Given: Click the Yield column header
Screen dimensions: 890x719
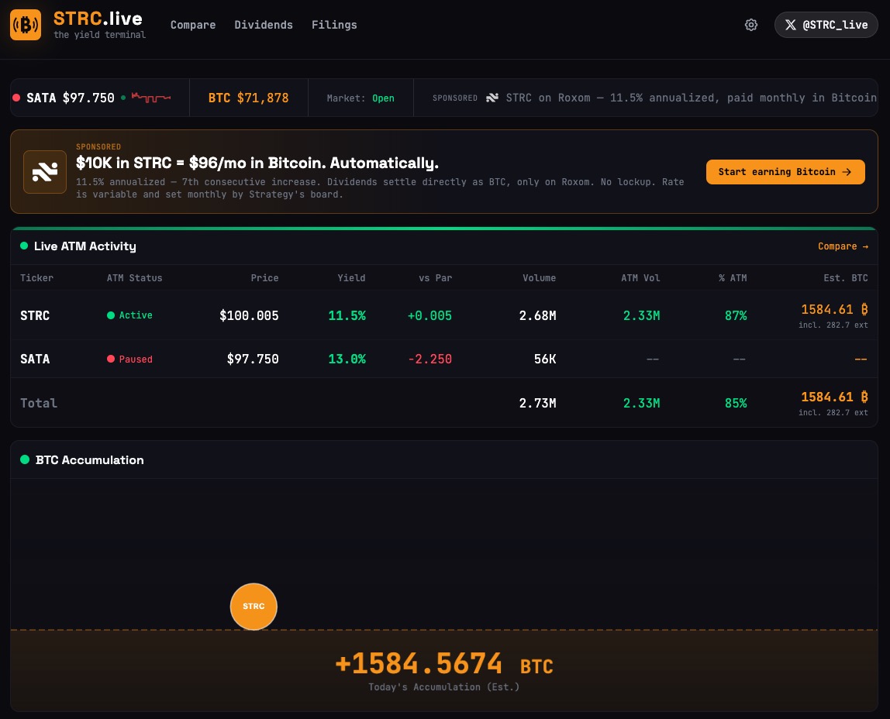Looking at the screenshot, I should click(x=351, y=278).
